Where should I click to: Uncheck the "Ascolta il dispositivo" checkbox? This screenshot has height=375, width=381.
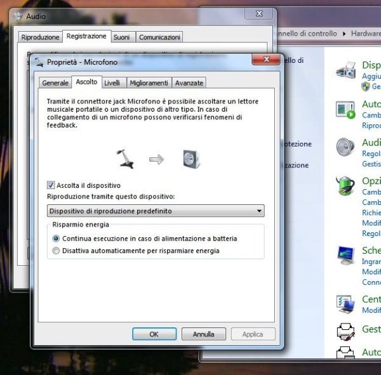(51, 185)
